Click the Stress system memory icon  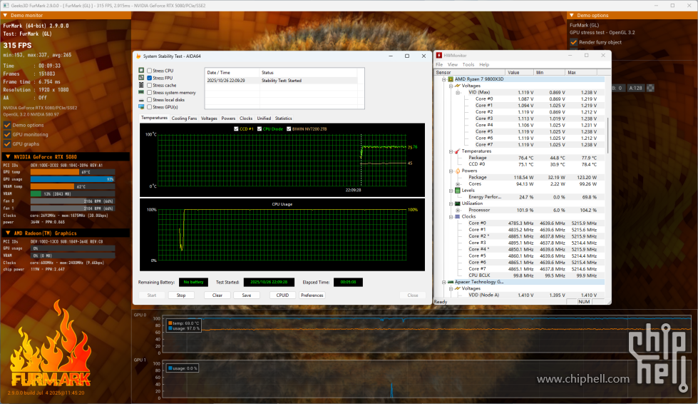coord(141,92)
